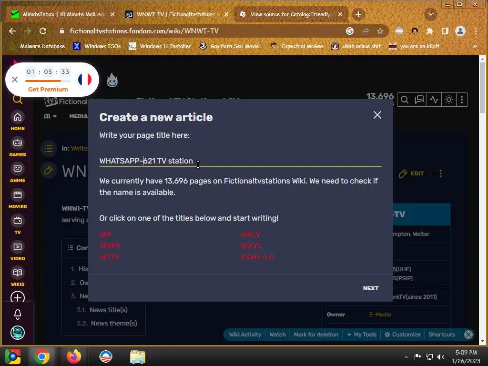Expand My Tools menu
The width and height of the screenshot is (488, 366).
click(x=362, y=335)
